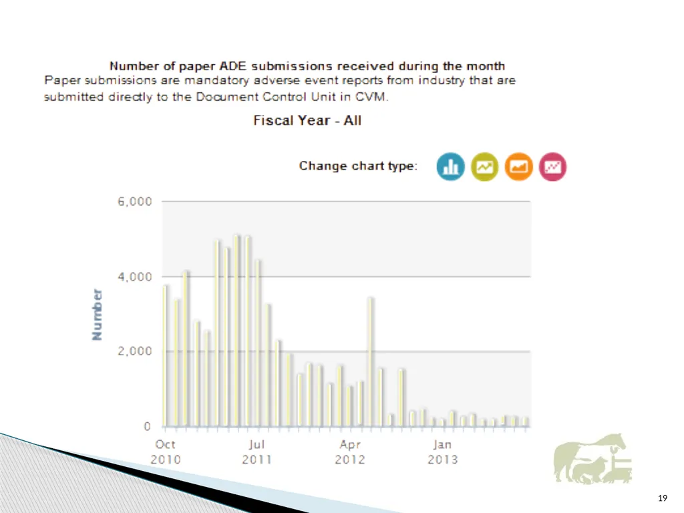684x513 pixels.
Task: Click the chart title about paper ADE submissions
Action: (x=307, y=66)
